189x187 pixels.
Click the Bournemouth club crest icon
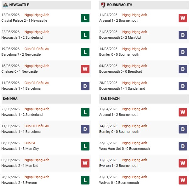point(103,5)
